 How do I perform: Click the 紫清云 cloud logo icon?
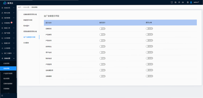tap(5, 3)
